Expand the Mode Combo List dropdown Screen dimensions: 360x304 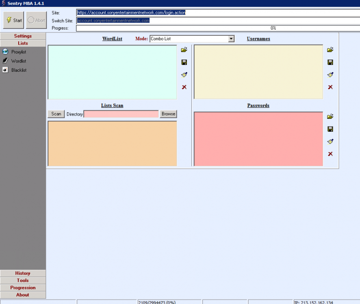[232, 39]
